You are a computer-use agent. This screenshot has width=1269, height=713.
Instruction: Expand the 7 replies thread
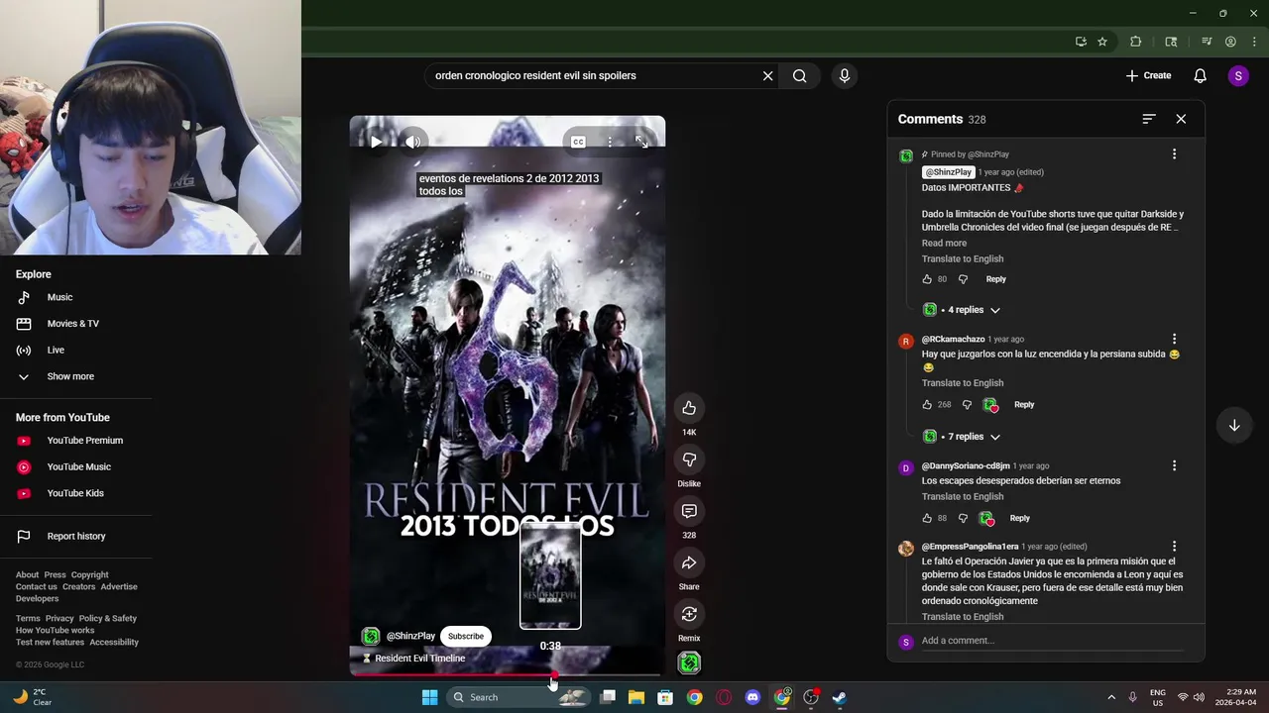(x=962, y=437)
